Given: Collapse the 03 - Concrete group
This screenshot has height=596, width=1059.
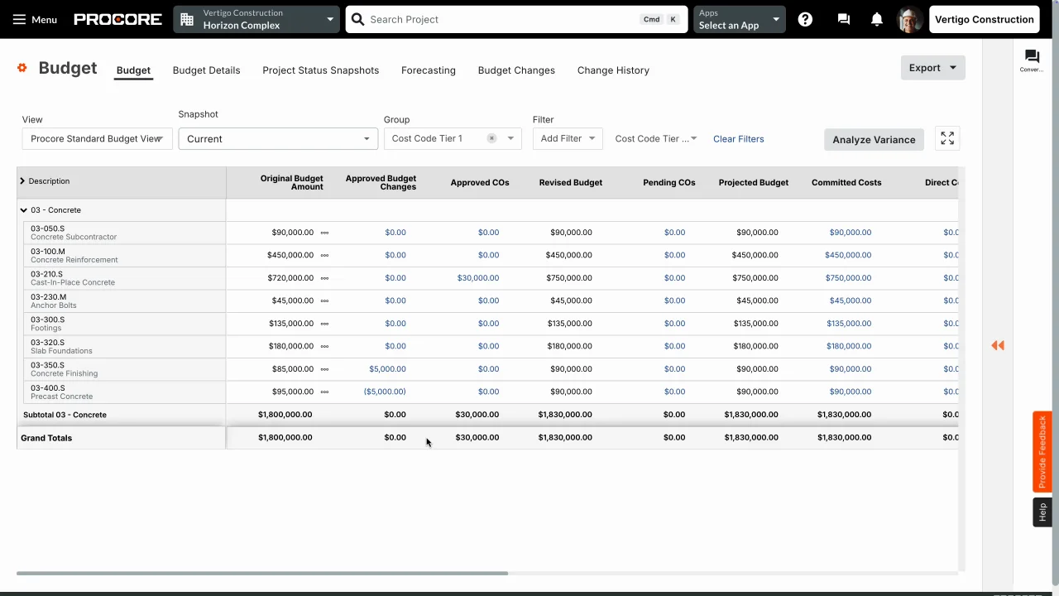Looking at the screenshot, I should coord(24,210).
